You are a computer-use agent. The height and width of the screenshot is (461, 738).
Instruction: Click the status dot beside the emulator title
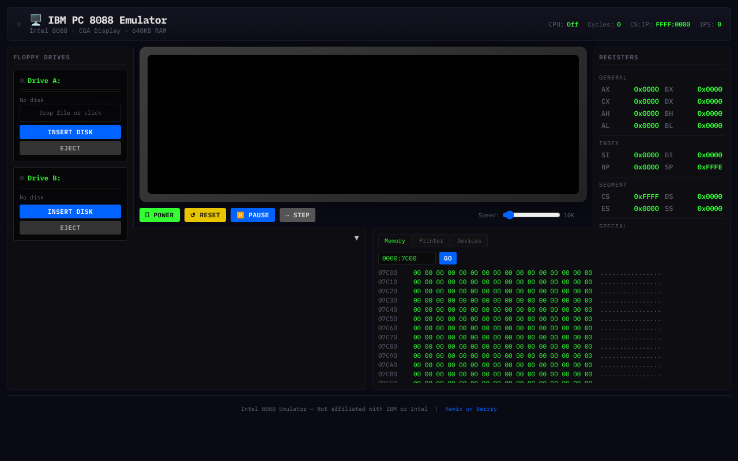(x=18, y=24)
